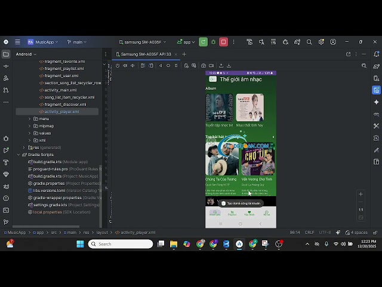Rotate device right icon
The image size is (382, 287).
151,66
